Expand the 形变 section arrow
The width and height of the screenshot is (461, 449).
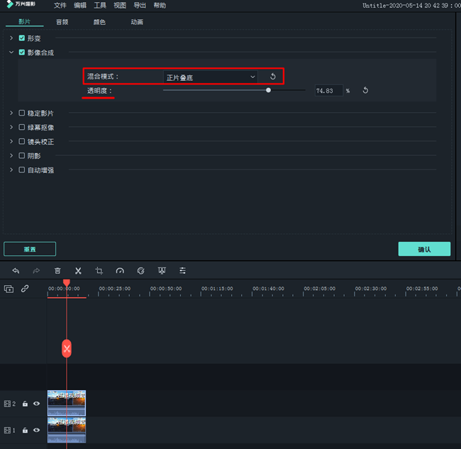[x=11, y=38]
